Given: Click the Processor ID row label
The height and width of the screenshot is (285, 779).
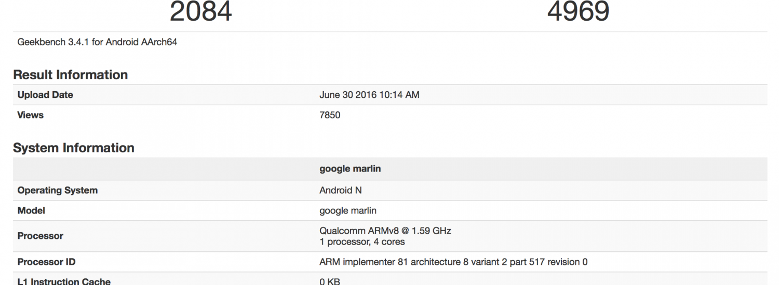Looking at the screenshot, I should coord(46,262).
